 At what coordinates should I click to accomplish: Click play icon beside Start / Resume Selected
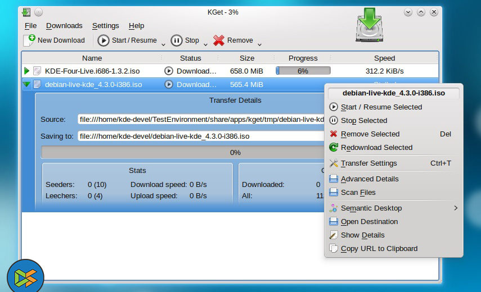coord(334,107)
